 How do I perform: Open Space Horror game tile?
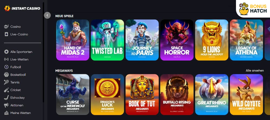click(177, 40)
